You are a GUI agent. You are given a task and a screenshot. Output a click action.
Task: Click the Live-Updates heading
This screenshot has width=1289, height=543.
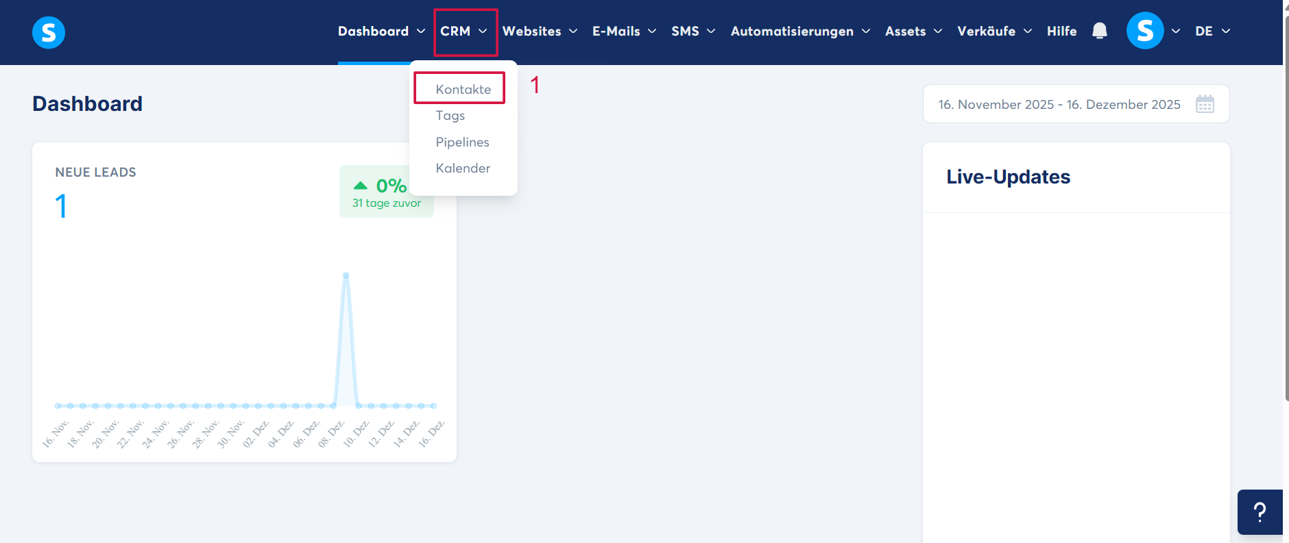click(x=1008, y=177)
